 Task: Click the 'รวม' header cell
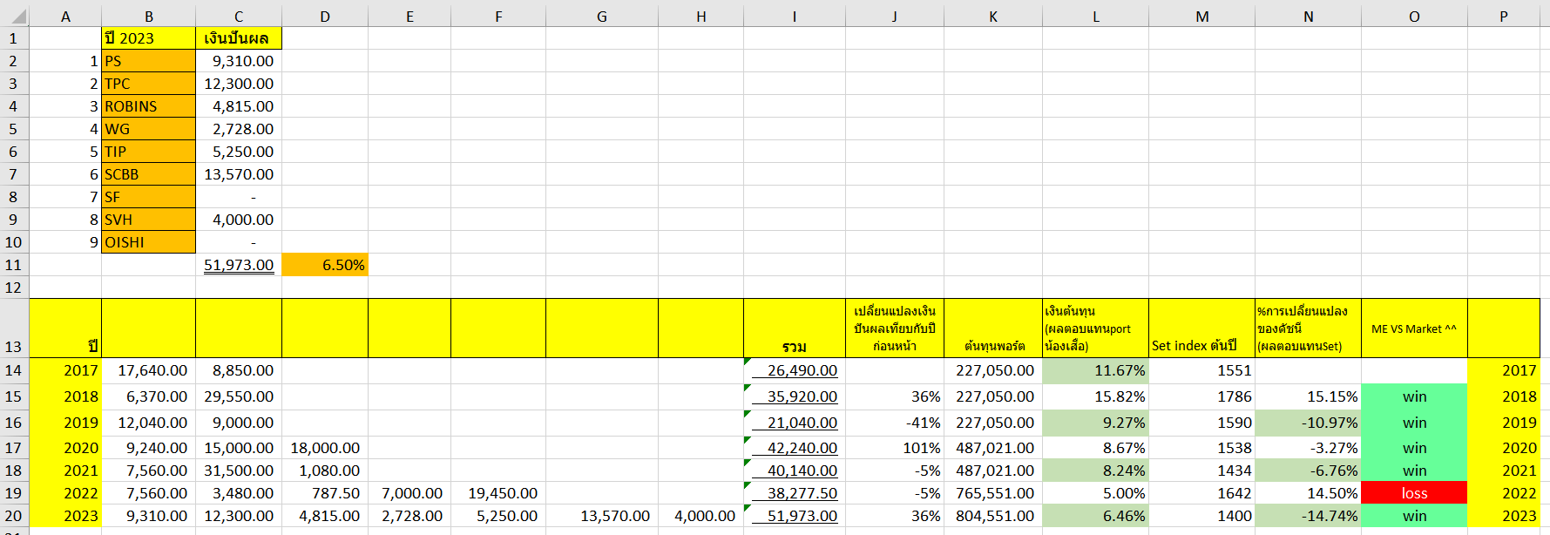tap(795, 328)
